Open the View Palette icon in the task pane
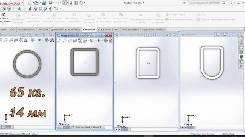 (241, 52)
